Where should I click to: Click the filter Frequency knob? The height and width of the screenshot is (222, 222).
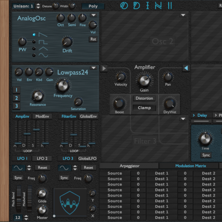pos(63,86)
